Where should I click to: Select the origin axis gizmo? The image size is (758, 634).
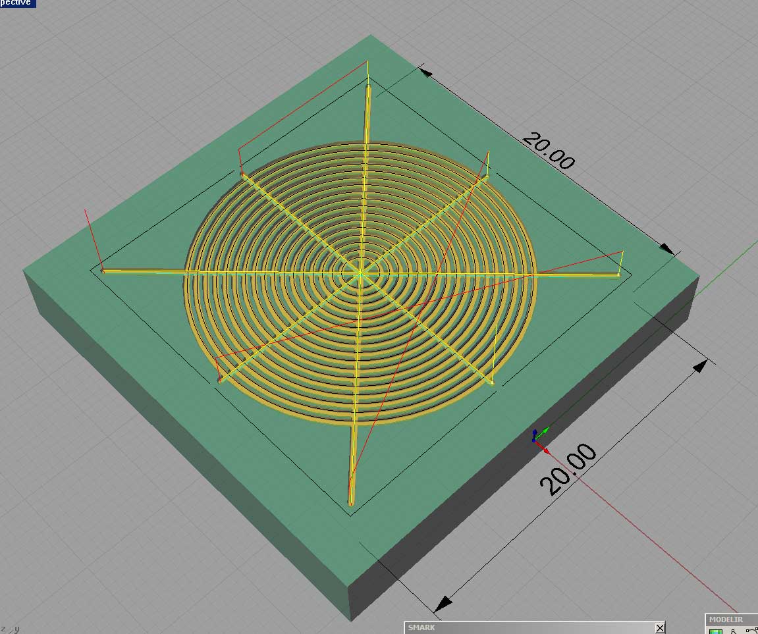point(539,439)
